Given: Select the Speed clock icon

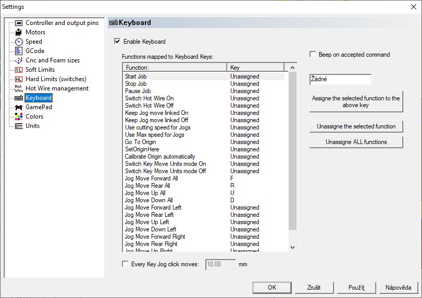Looking at the screenshot, I should [19, 42].
